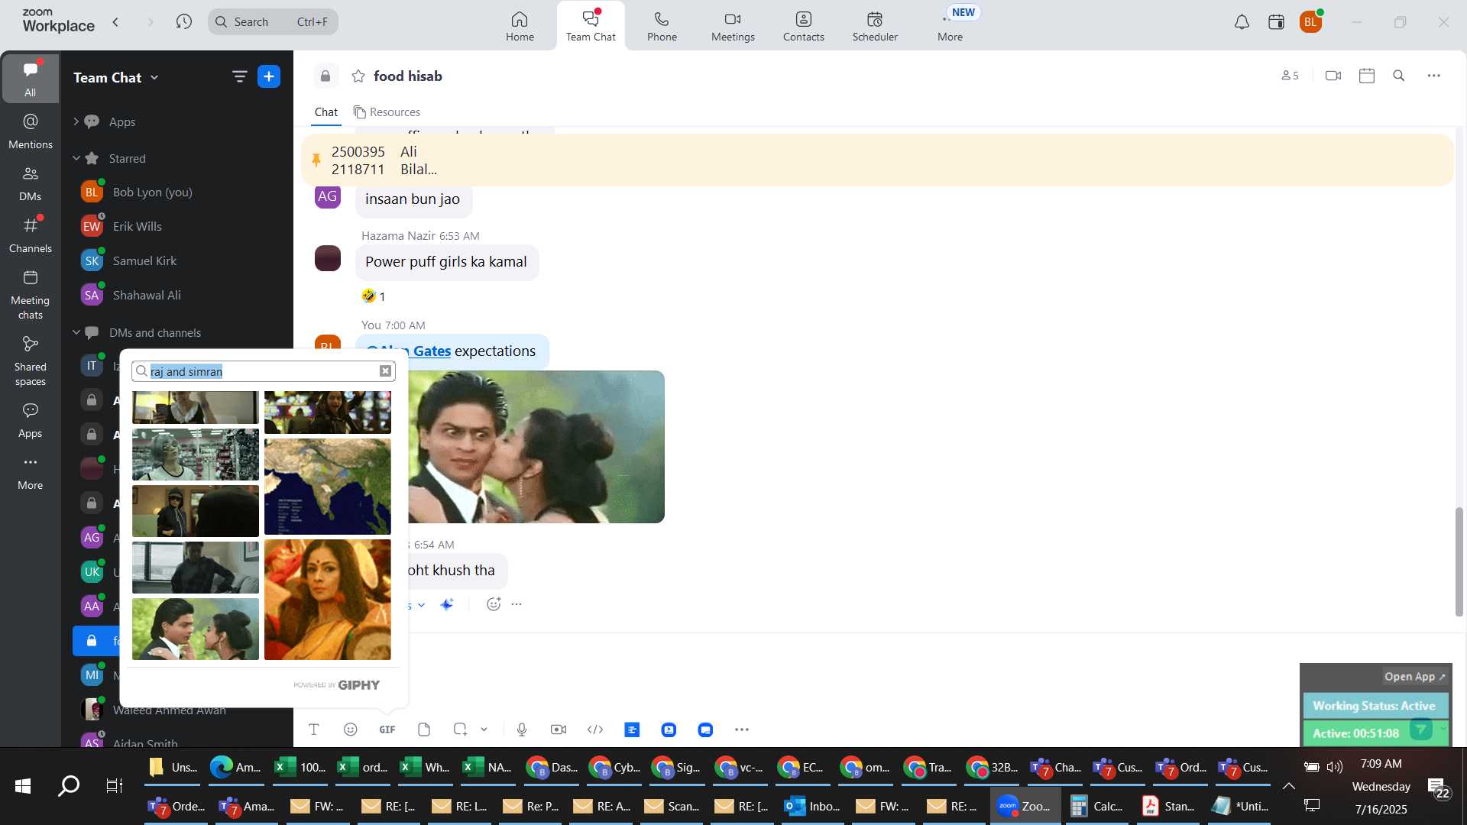The width and height of the screenshot is (1467, 825).
Task: Open Meeting chats in the sidebar
Action: pyautogui.click(x=30, y=295)
